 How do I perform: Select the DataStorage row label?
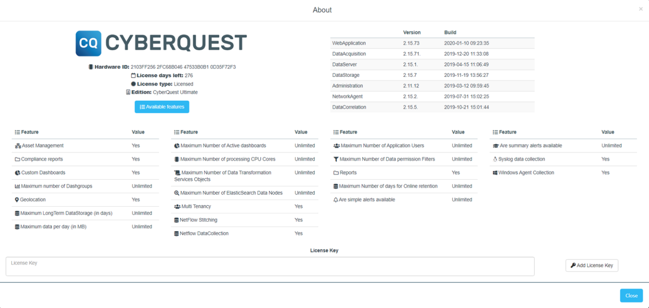346,75
